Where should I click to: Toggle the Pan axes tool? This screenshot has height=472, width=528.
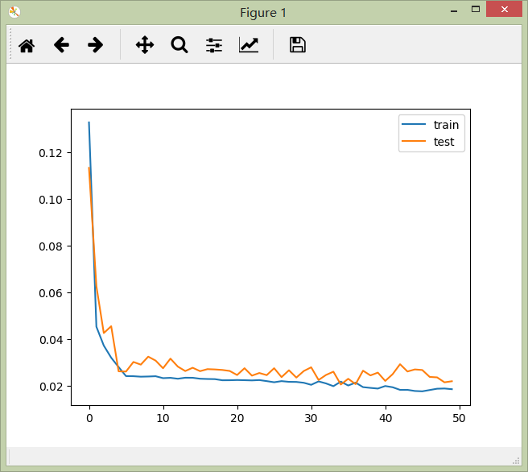145,45
